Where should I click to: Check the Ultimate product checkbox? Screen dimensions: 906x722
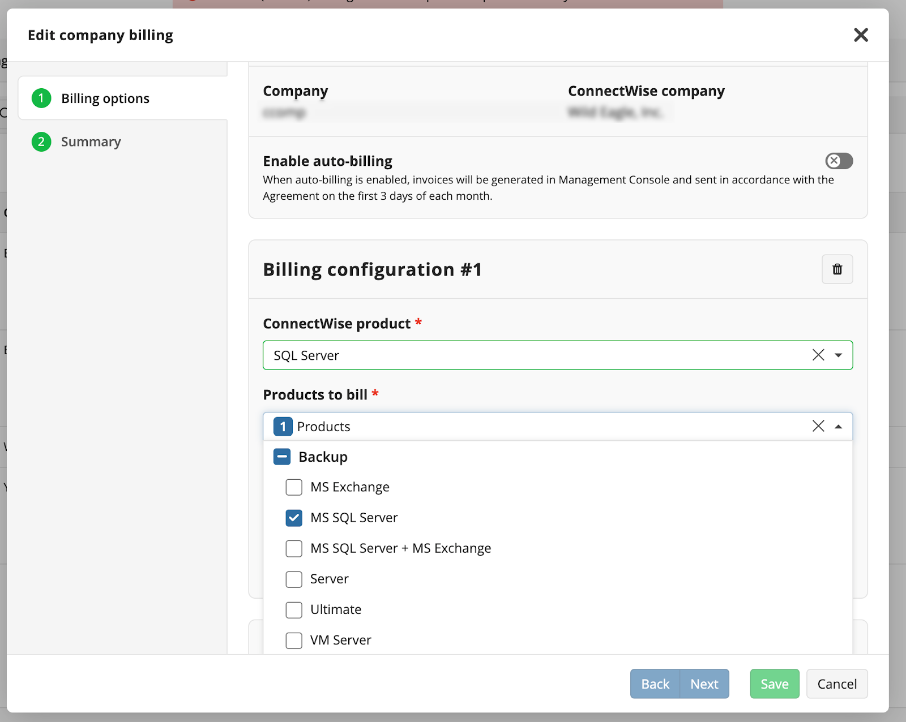tap(294, 609)
